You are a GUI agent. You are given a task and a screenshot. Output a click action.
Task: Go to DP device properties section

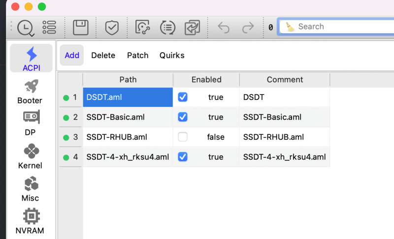click(x=30, y=123)
